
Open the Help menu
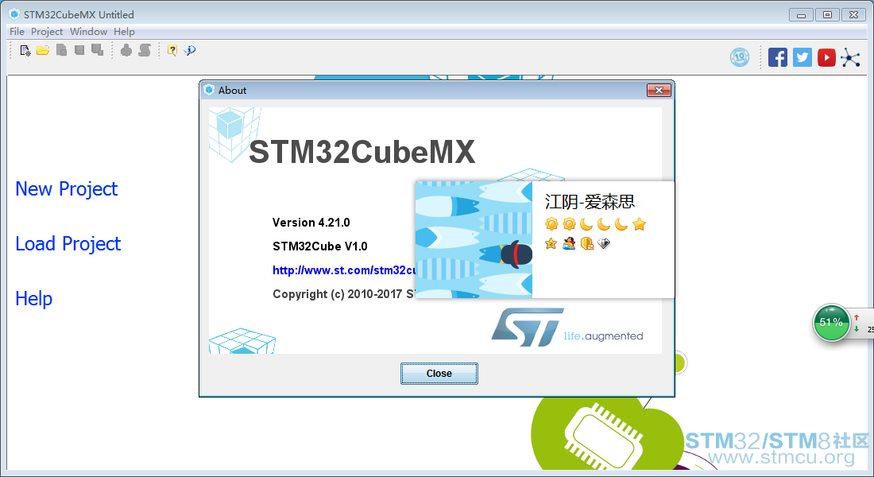coord(124,32)
